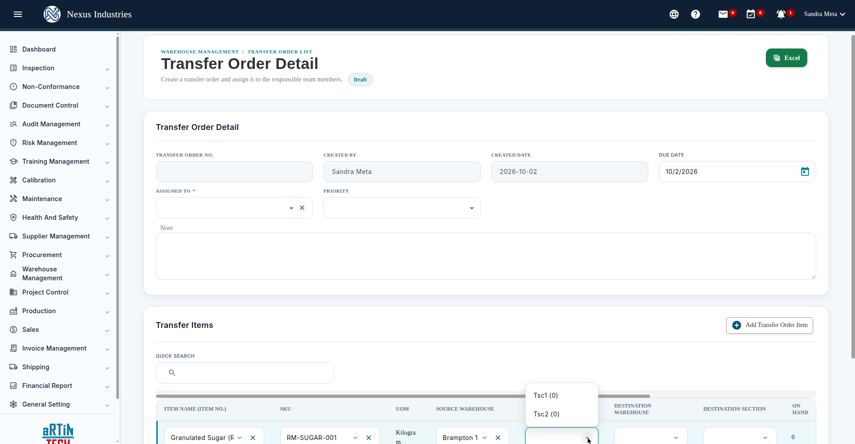This screenshot has width=855, height=444.
Task: Follow the Transfer Order List breadcrumb
Action: [280, 52]
